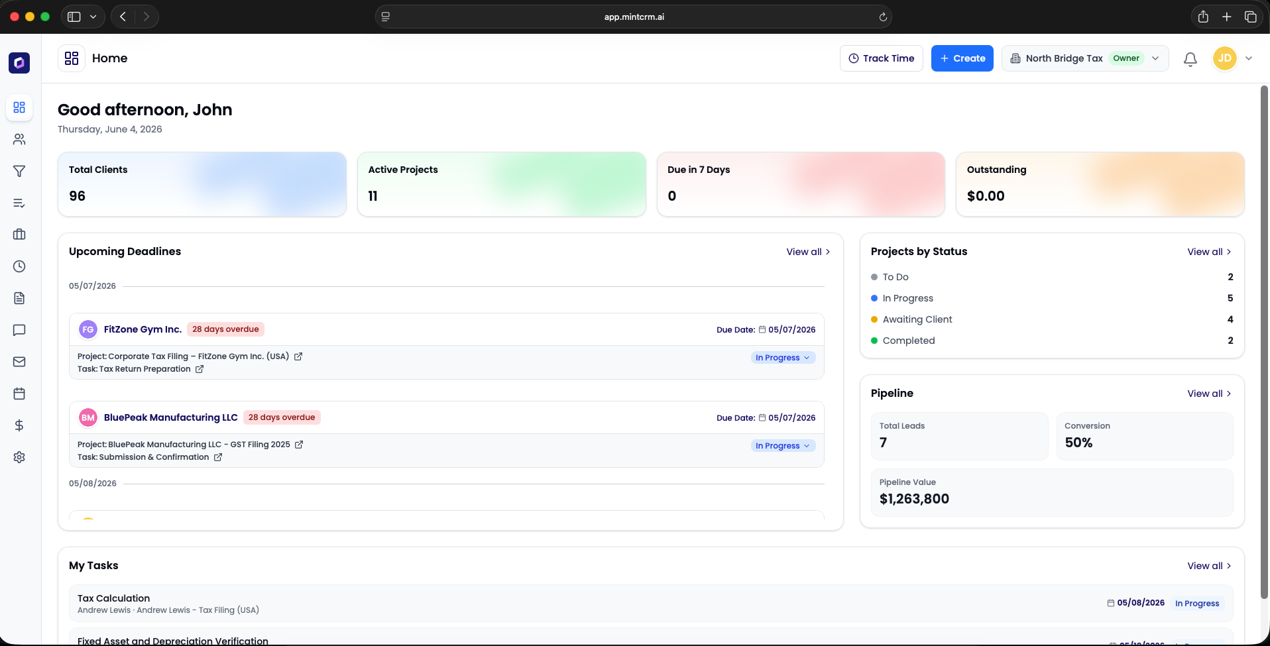This screenshot has width=1270, height=646.
Task: Open the calendar icon in sidebar
Action: click(x=19, y=394)
